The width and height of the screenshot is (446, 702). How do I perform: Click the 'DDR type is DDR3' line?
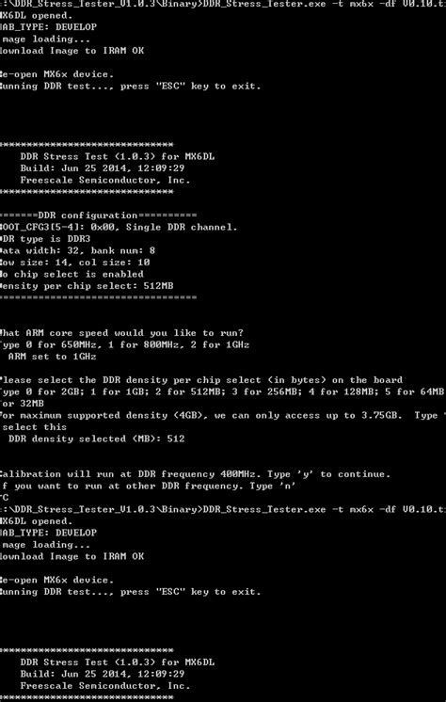click(45, 239)
